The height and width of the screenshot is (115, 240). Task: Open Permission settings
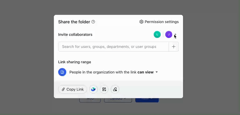[159, 22]
